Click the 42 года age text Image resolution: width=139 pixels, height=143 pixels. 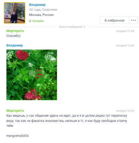[35, 10]
